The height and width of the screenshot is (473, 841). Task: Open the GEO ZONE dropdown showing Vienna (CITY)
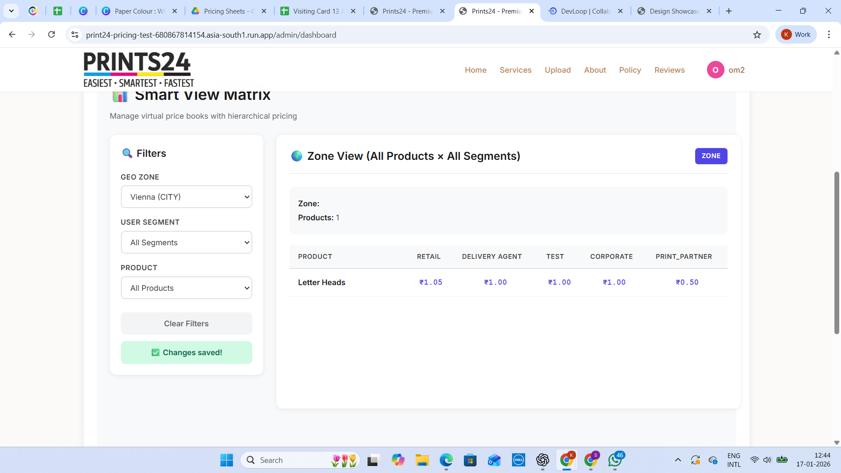(186, 197)
